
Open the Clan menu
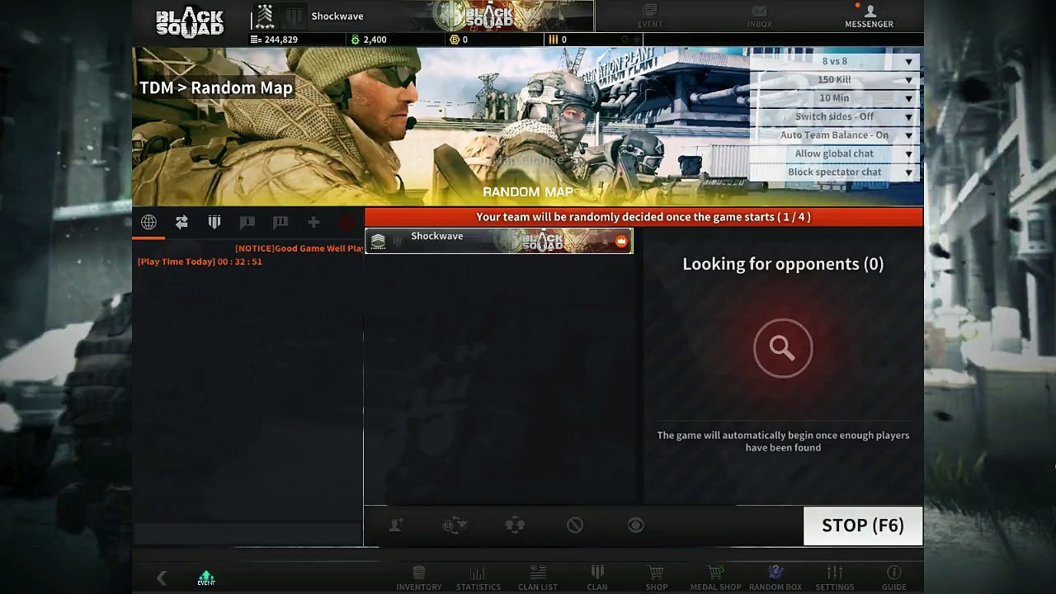[x=597, y=577]
